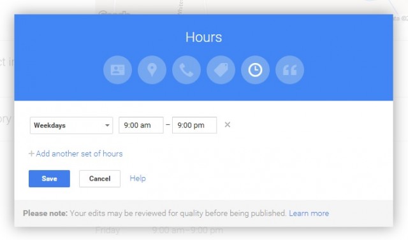Open the Weekdays day selector

71,125
